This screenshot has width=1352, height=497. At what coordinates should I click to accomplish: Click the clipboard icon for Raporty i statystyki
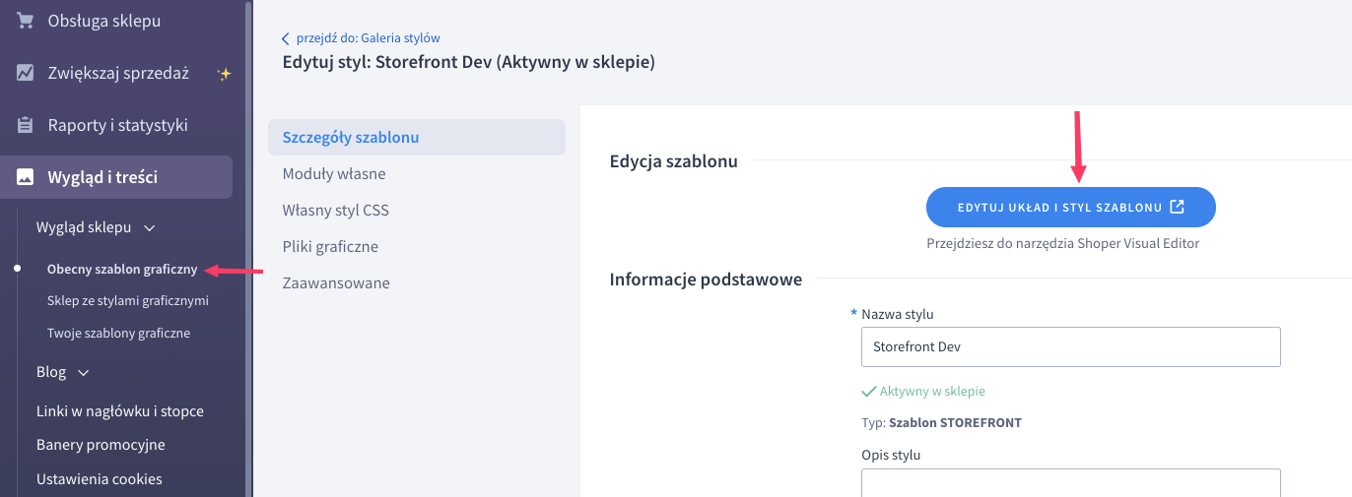point(25,125)
